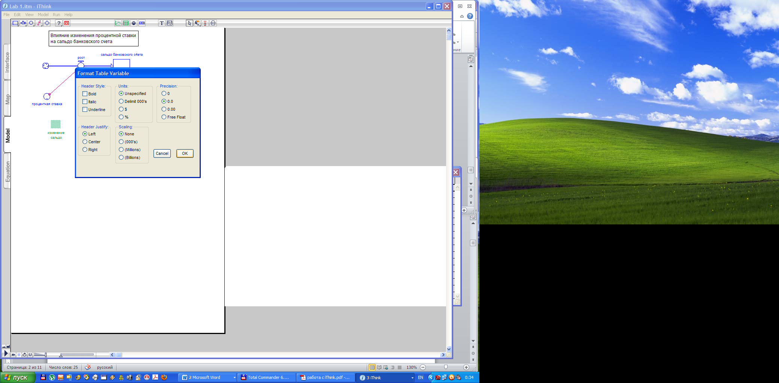Viewport: 779px width, 383px height.
Task: Switch Word to Web Layout view
Action: (386, 367)
